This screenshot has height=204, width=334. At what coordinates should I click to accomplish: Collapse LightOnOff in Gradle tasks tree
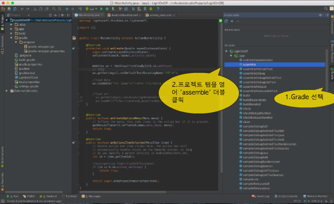click(x=227, y=51)
